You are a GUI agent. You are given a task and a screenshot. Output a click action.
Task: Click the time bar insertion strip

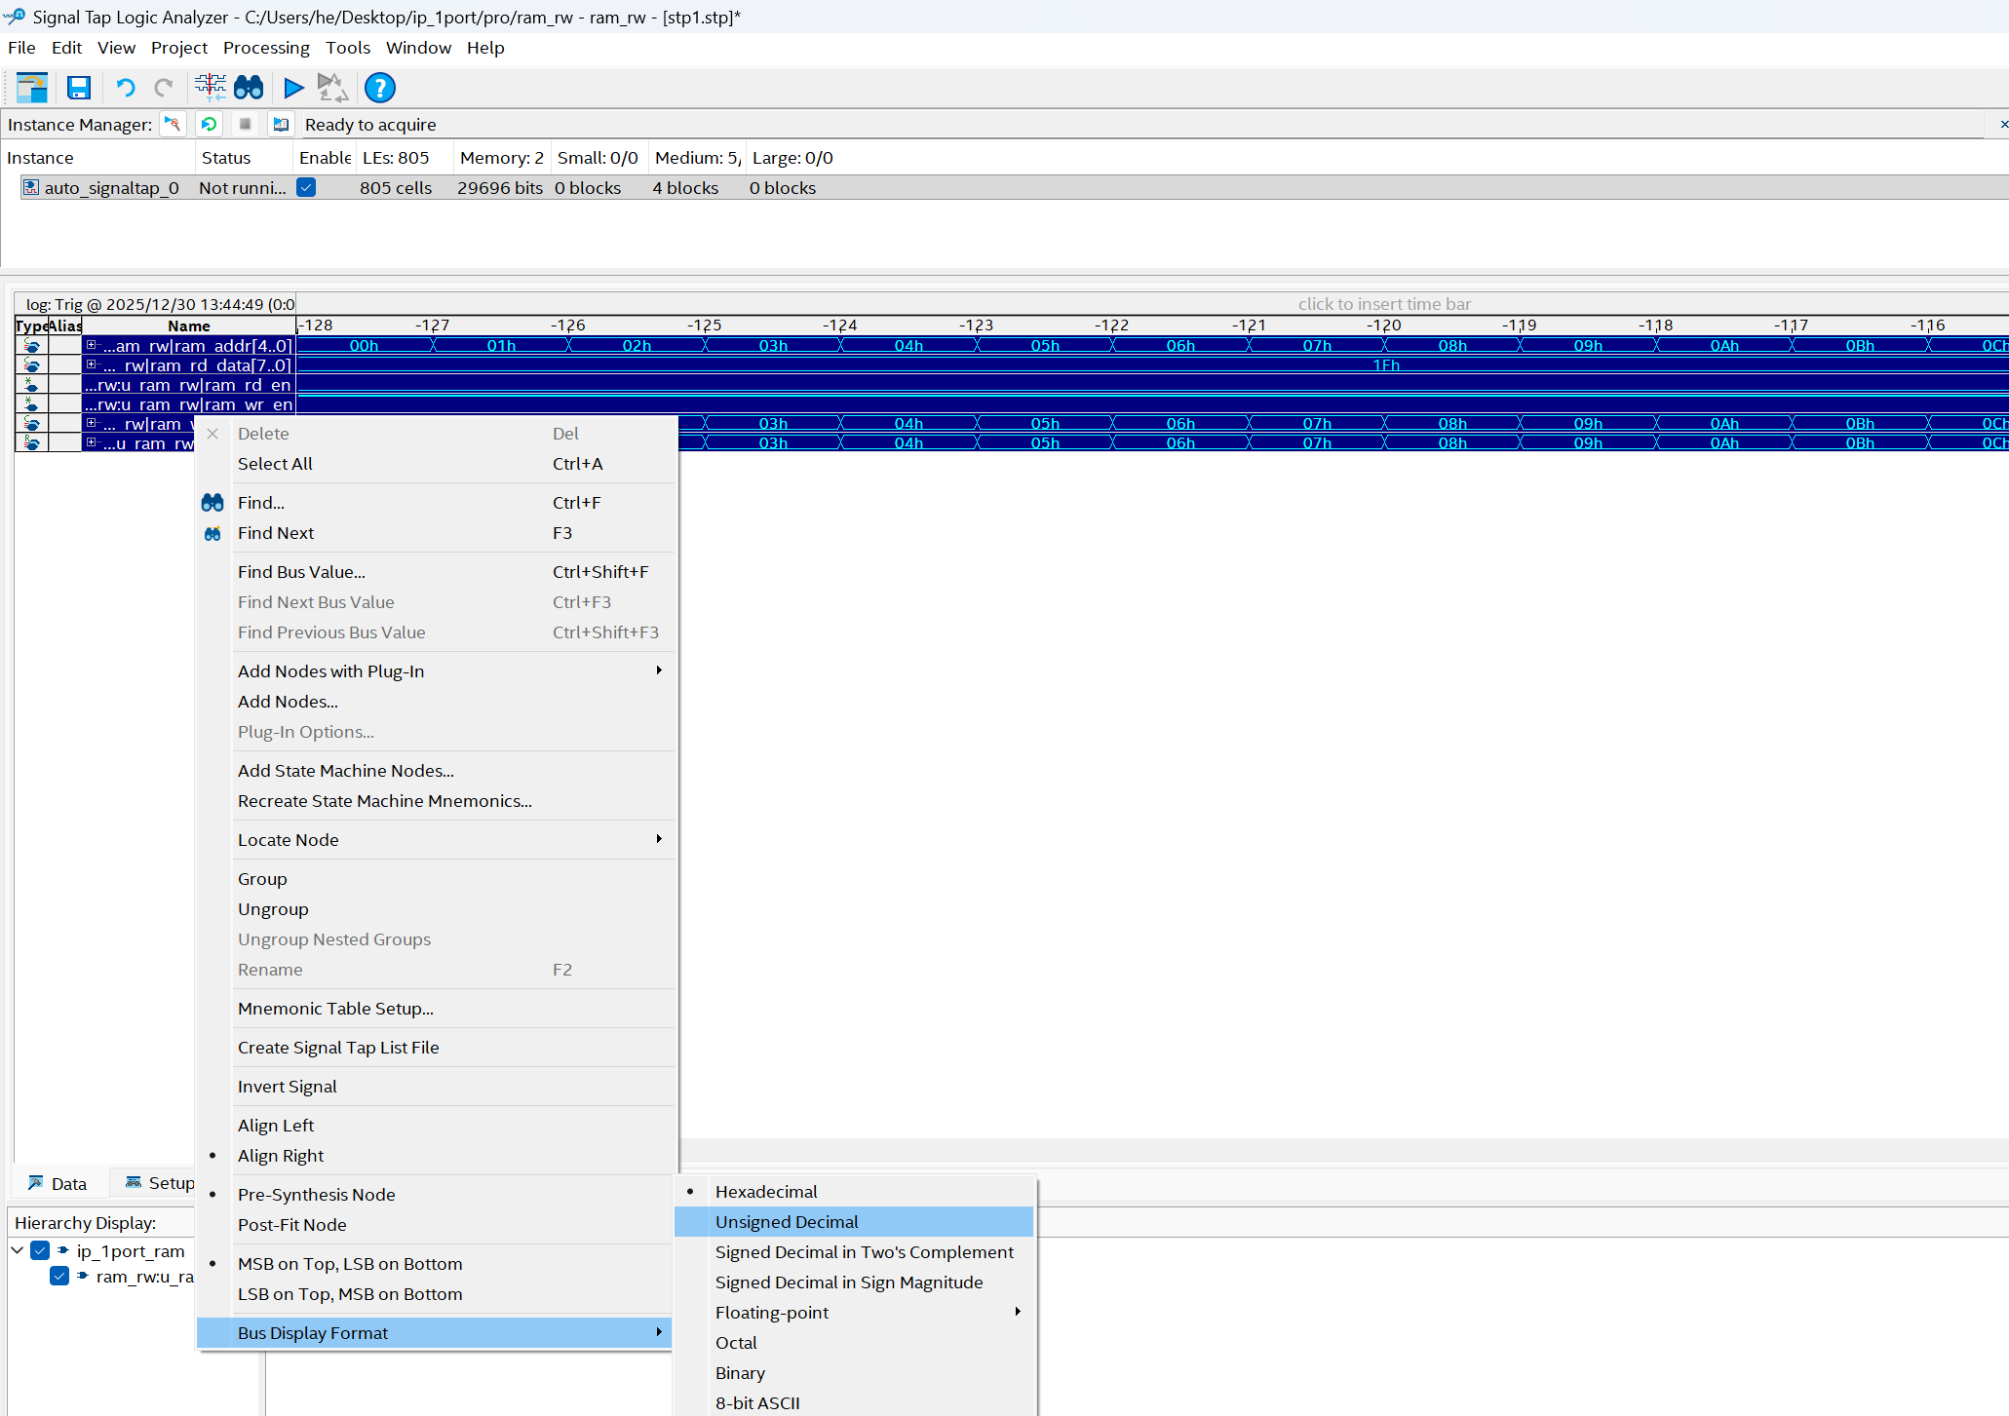1384,304
